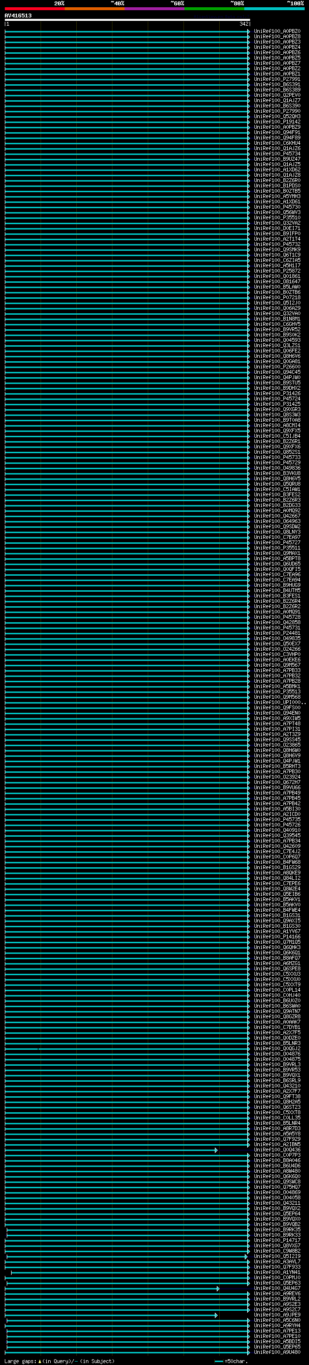Select hit label UniRef100_Q40910

tap(277, 830)
